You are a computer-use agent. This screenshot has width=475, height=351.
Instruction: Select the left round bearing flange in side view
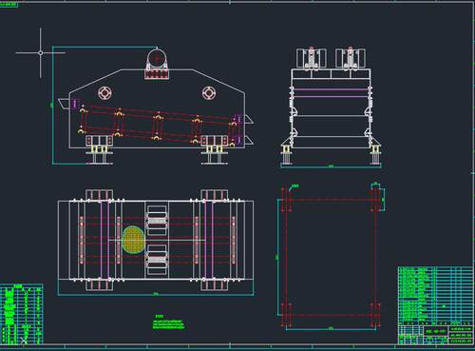point(104,92)
